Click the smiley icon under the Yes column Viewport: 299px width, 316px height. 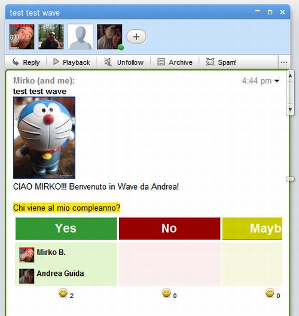[x=63, y=293]
